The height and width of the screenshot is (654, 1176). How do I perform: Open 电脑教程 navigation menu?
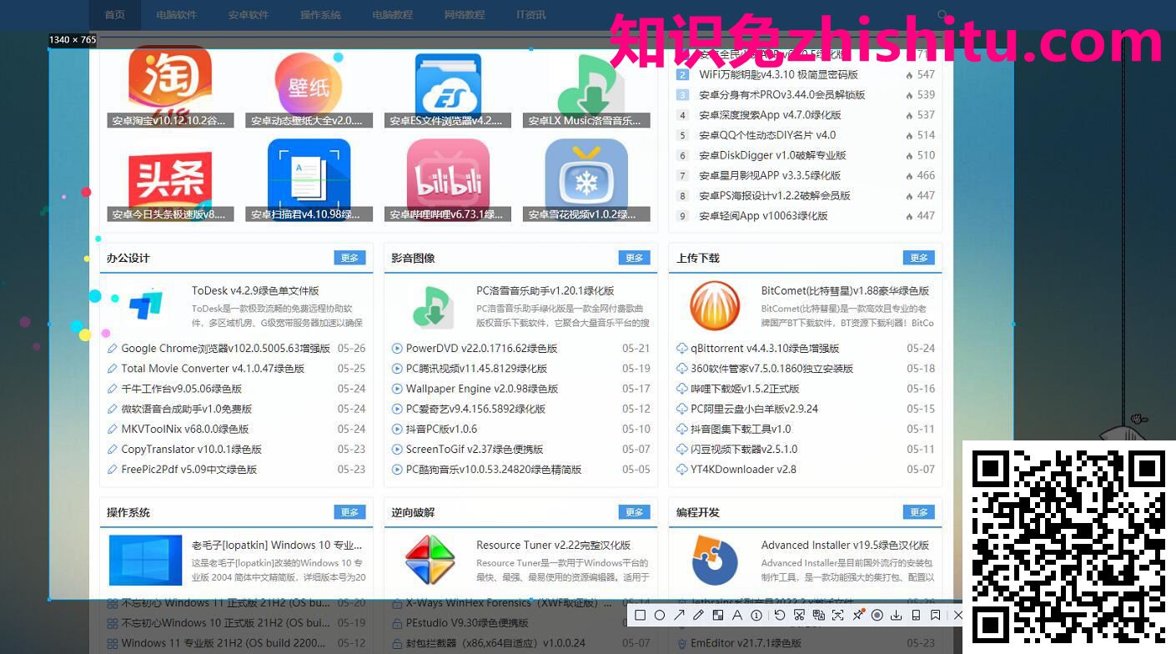click(393, 15)
